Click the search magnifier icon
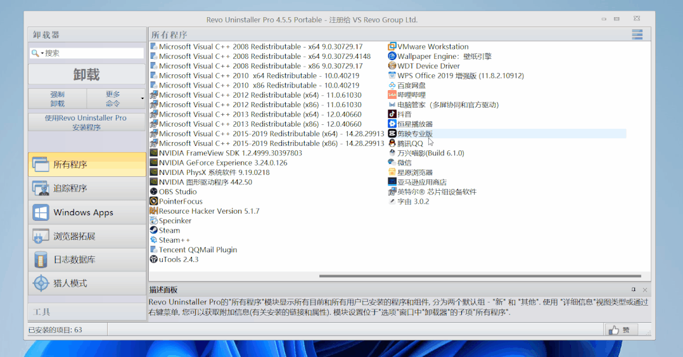 [x=35, y=53]
